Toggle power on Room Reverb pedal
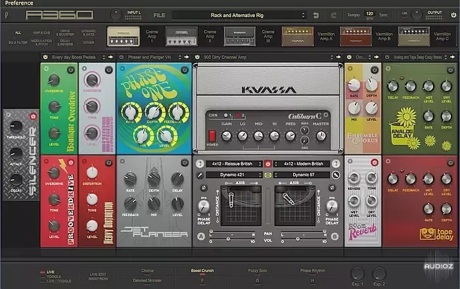Image resolution: width=460 pixels, height=289 pixels. [x=375, y=162]
